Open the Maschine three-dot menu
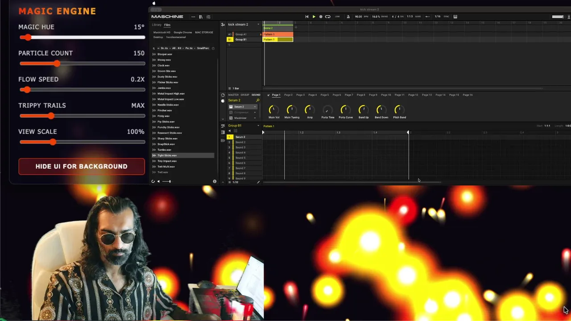The image size is (571, 321). [x=193, y=16]
